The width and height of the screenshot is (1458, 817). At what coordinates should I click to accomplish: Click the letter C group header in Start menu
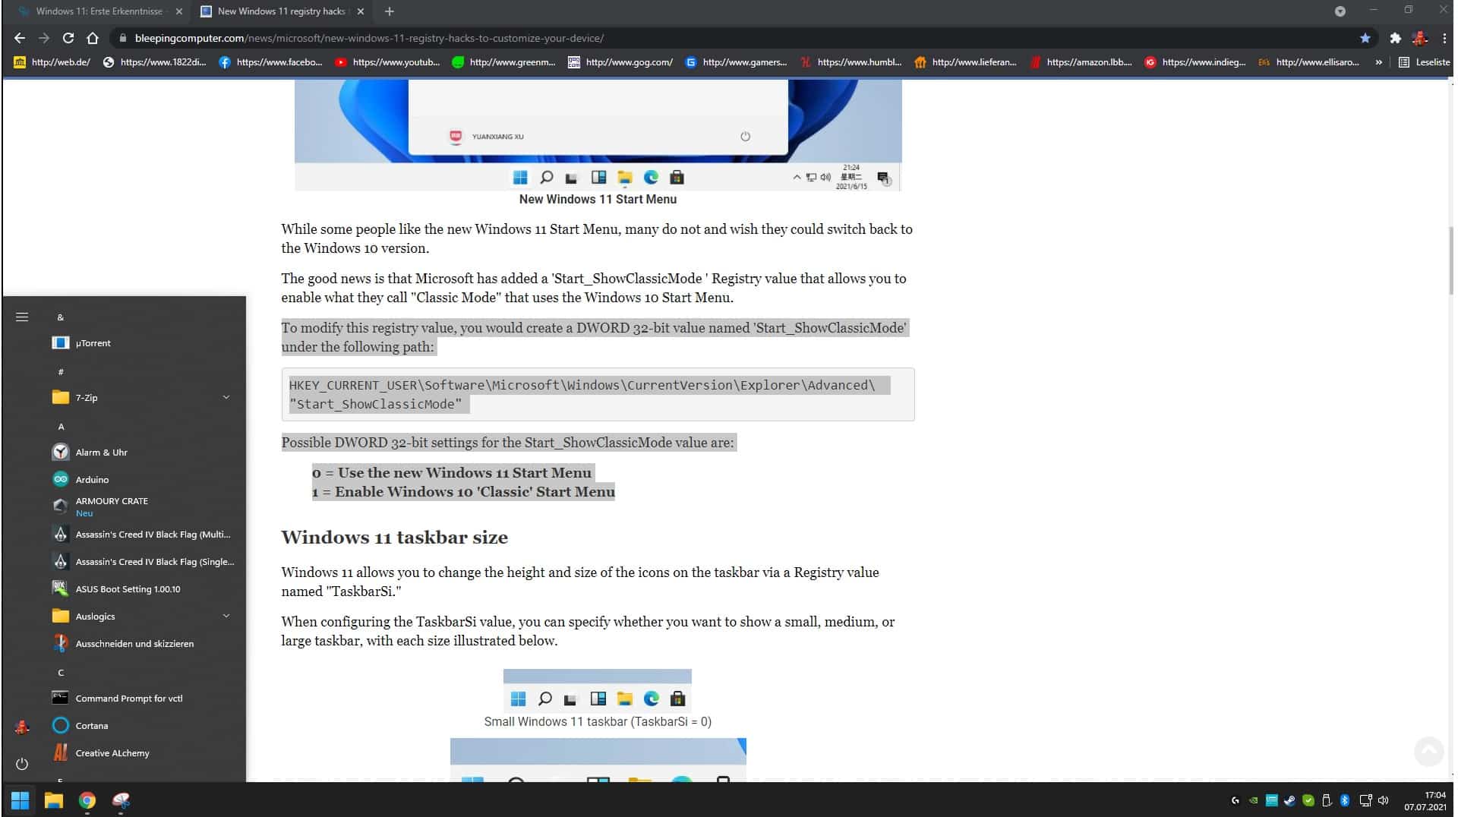[x=61, y=673]
